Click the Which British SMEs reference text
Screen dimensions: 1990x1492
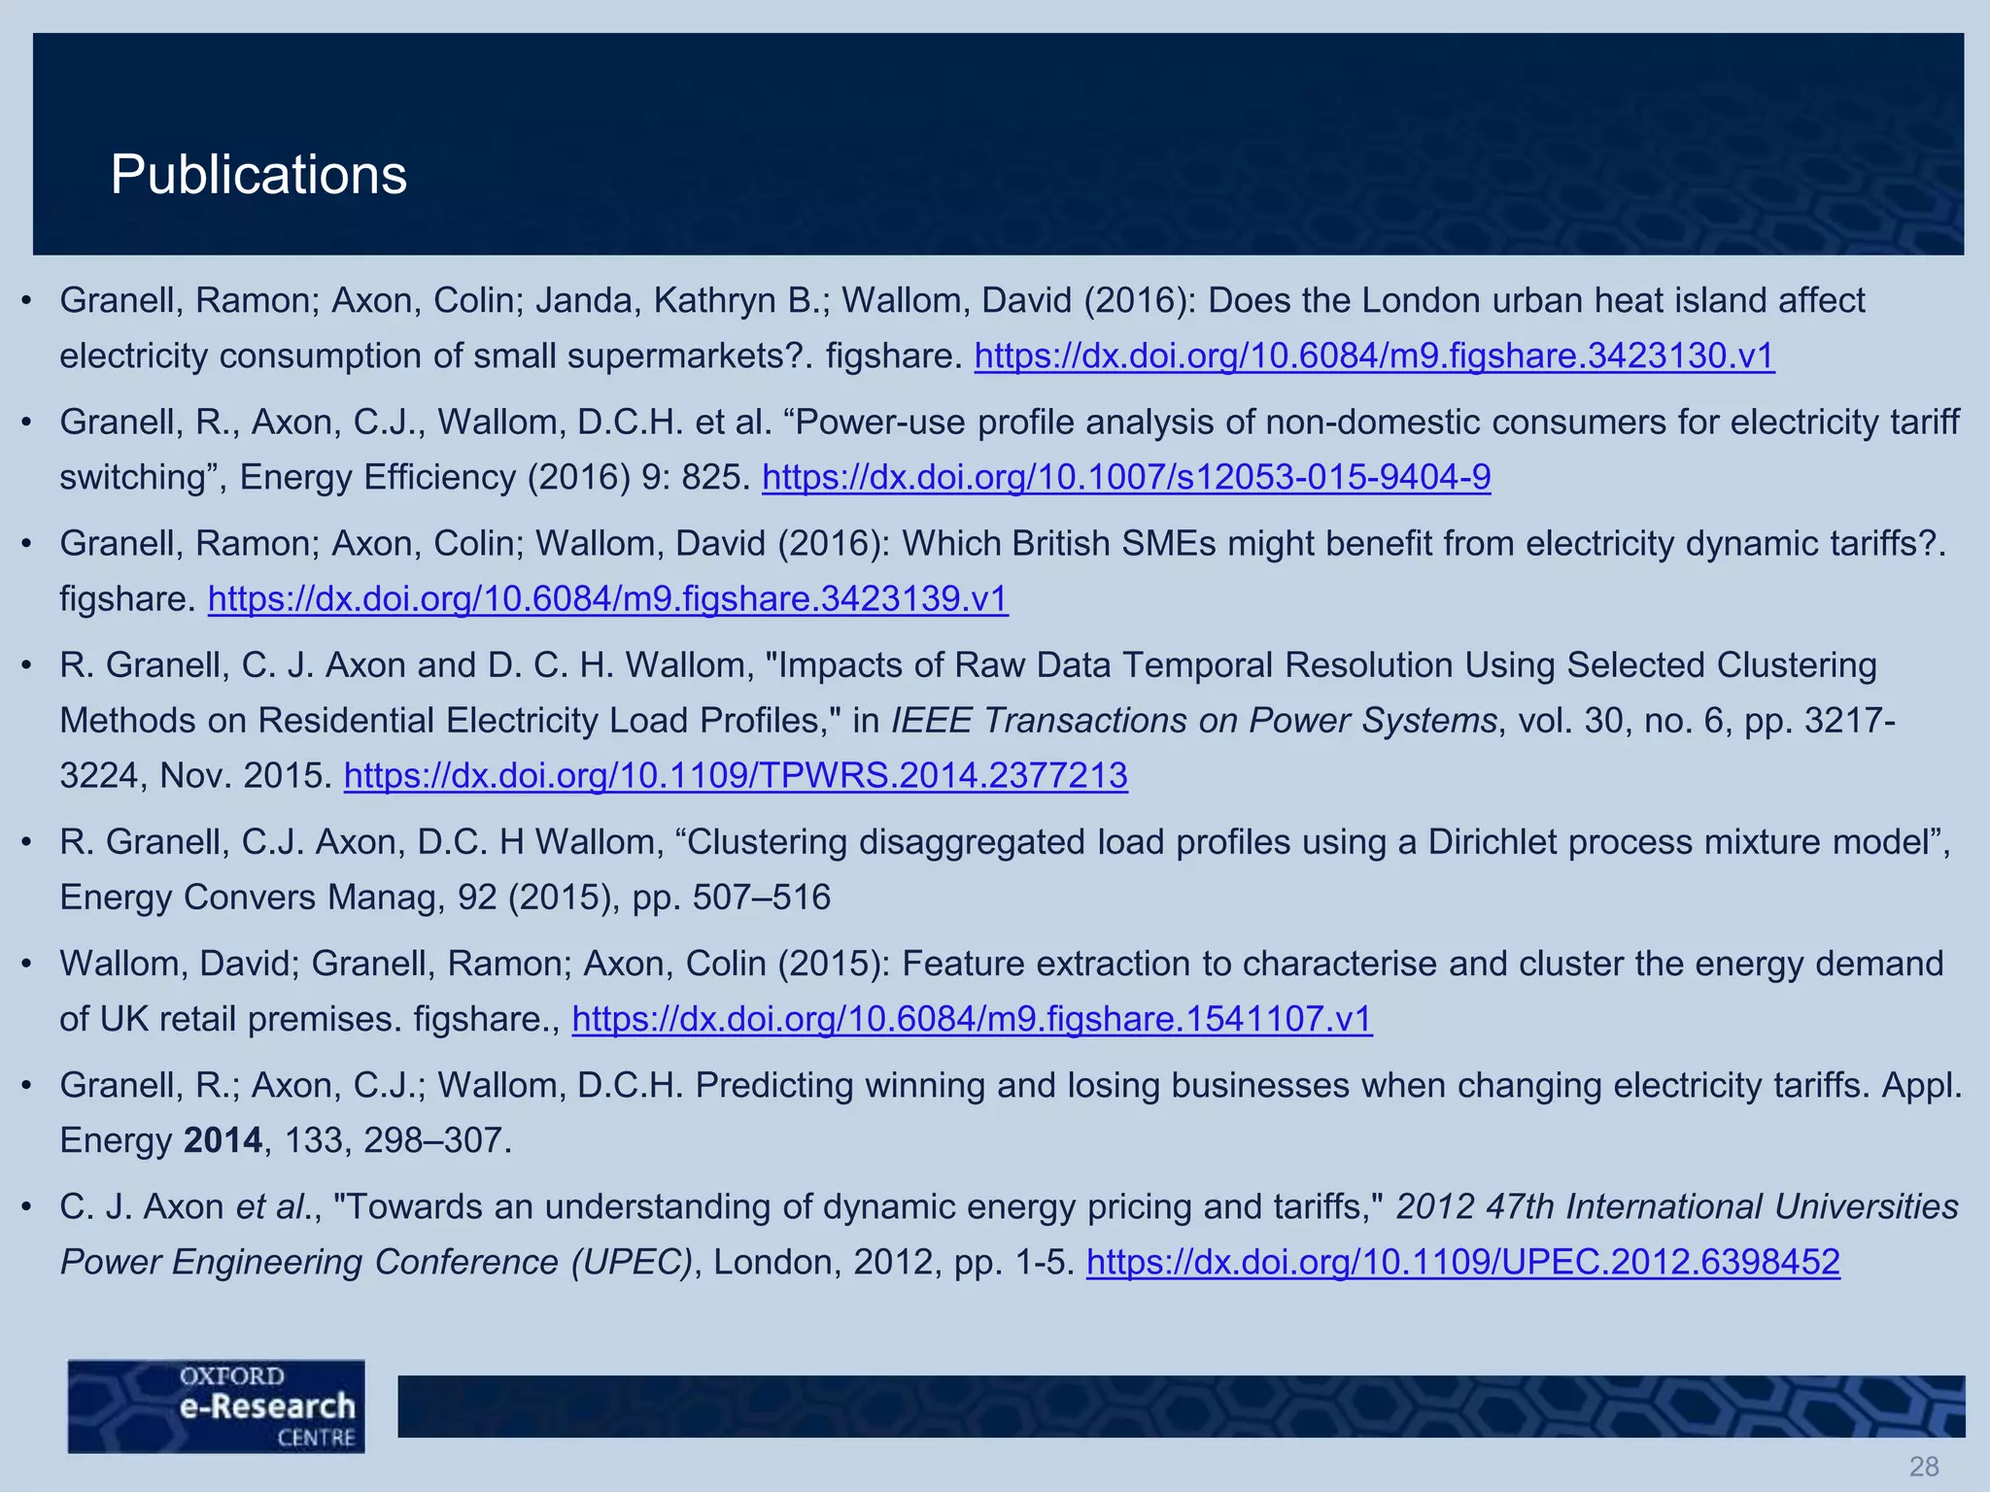click(1003, 571)
